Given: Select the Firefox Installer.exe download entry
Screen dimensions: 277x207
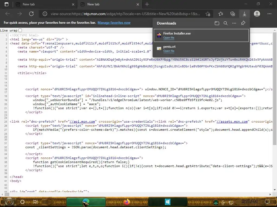Looking at the screenshot, I should [201, 36].
